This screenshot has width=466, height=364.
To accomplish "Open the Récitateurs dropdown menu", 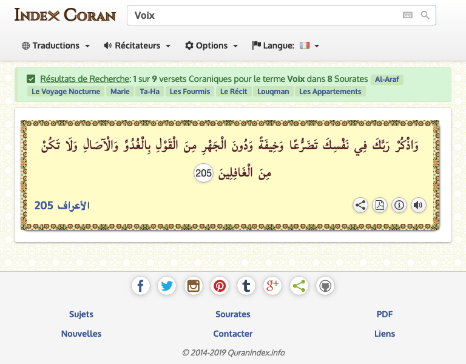I will (x=137, y=45).
